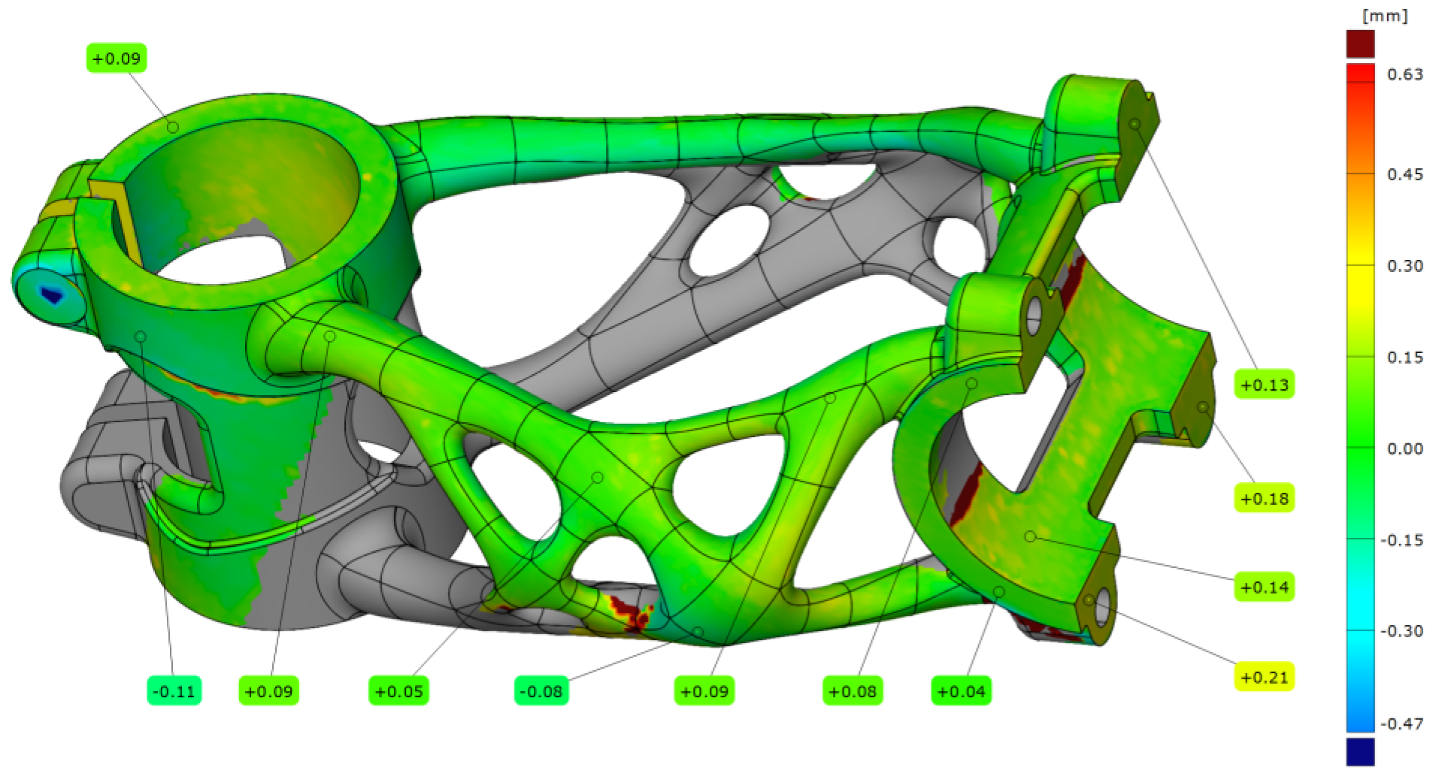The width and height of the screenshot is (1436, 776).
Task: Select the +0.13 deviation label
Action: 1265,385
